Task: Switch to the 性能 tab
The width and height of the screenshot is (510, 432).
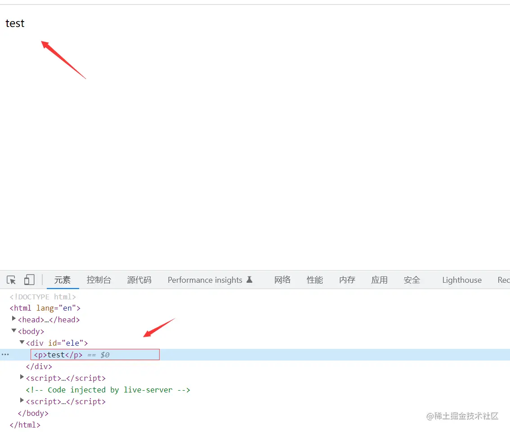Action: [x=315, y=280]
